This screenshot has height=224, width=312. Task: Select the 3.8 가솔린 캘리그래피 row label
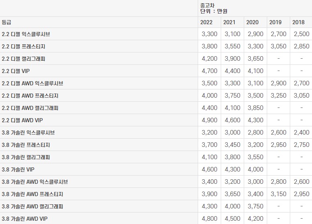(26, 157)
